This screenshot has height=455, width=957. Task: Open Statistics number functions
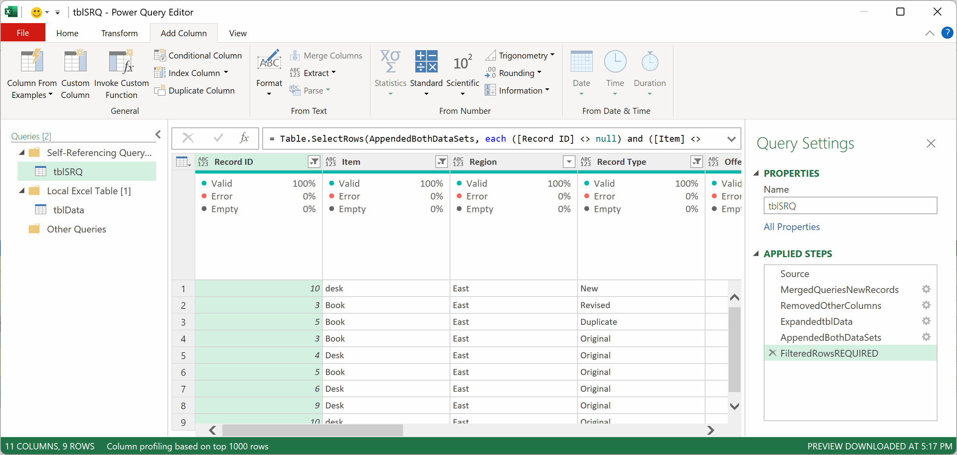(390, 73)
